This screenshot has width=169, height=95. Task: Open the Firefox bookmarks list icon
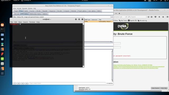click(x=152, y=17)
